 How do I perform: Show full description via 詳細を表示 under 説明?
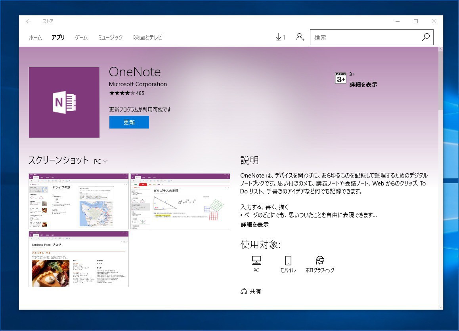click(255, 224)
